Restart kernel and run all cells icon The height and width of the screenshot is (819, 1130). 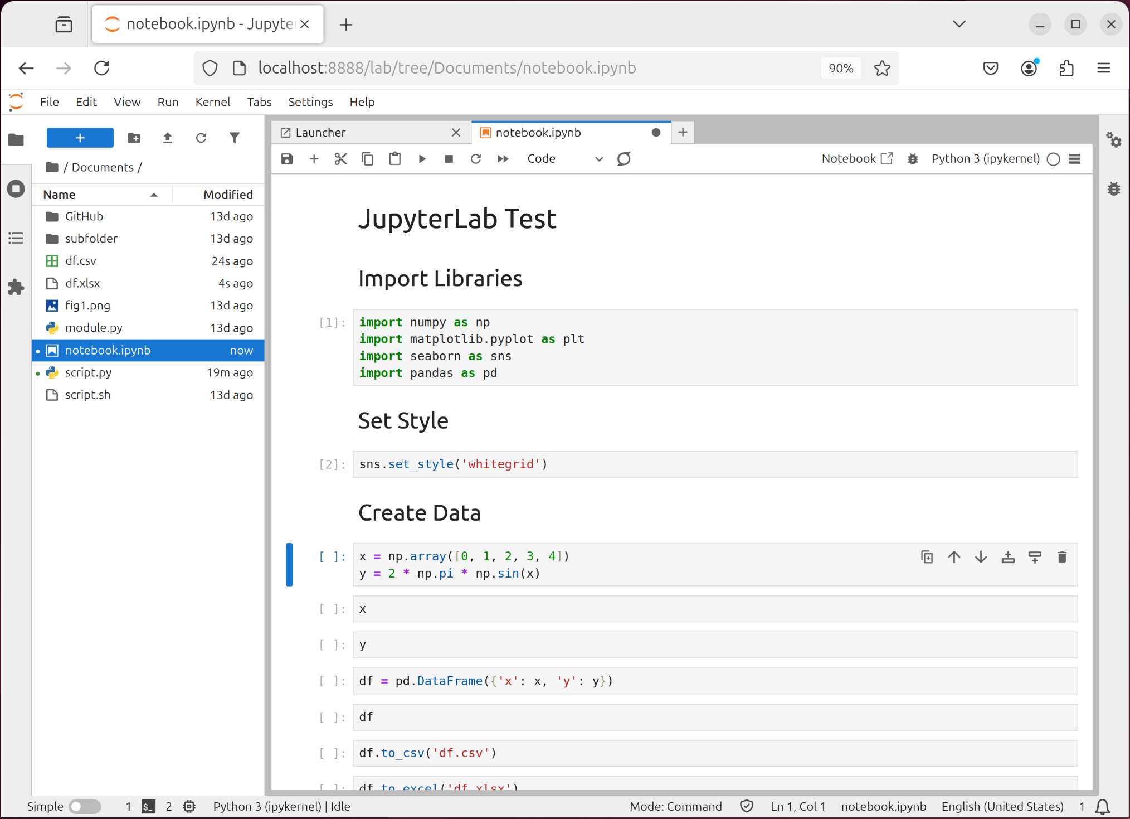(x=503, y=159)
